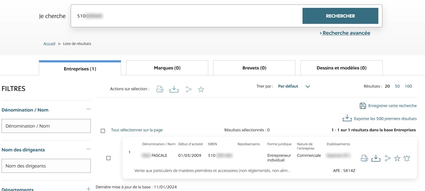This screenshot has height=191, width=425.
Task: Star icon on PASCALE result row
Action: pos(397,158)
